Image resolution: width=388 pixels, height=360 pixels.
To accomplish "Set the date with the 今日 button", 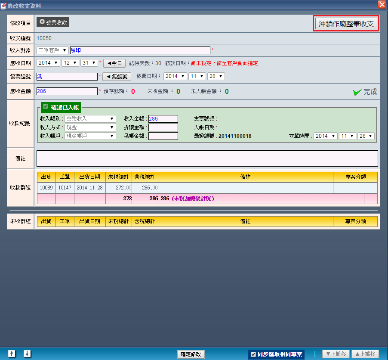I will pos(114,63).
